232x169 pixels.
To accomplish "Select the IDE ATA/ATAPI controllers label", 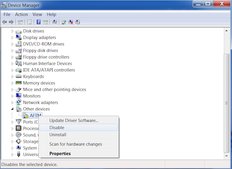I will 49,70.
